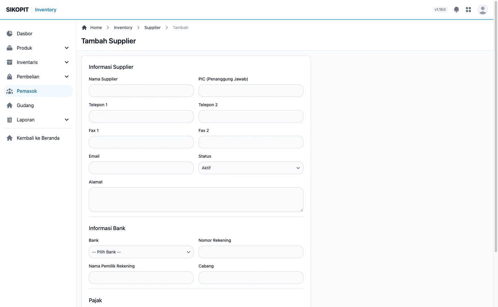Open the user profile avatar
The width and height of the screenshot is (498, 307).
482,10
